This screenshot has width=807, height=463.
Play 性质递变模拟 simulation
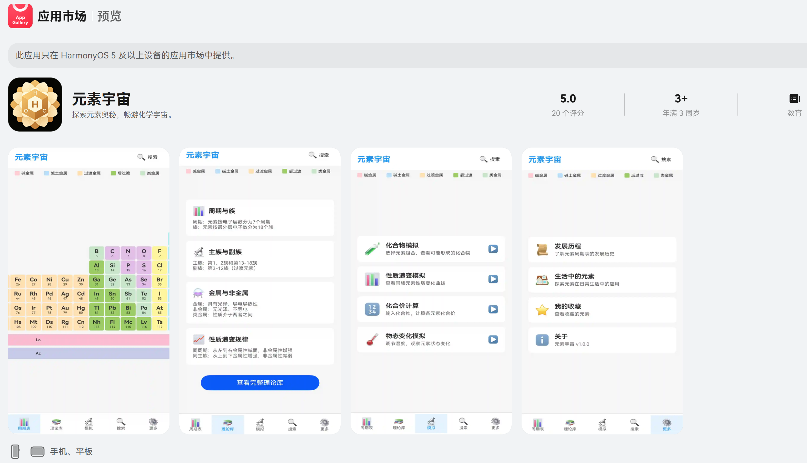pyautogui.click(x=493, y=279)
